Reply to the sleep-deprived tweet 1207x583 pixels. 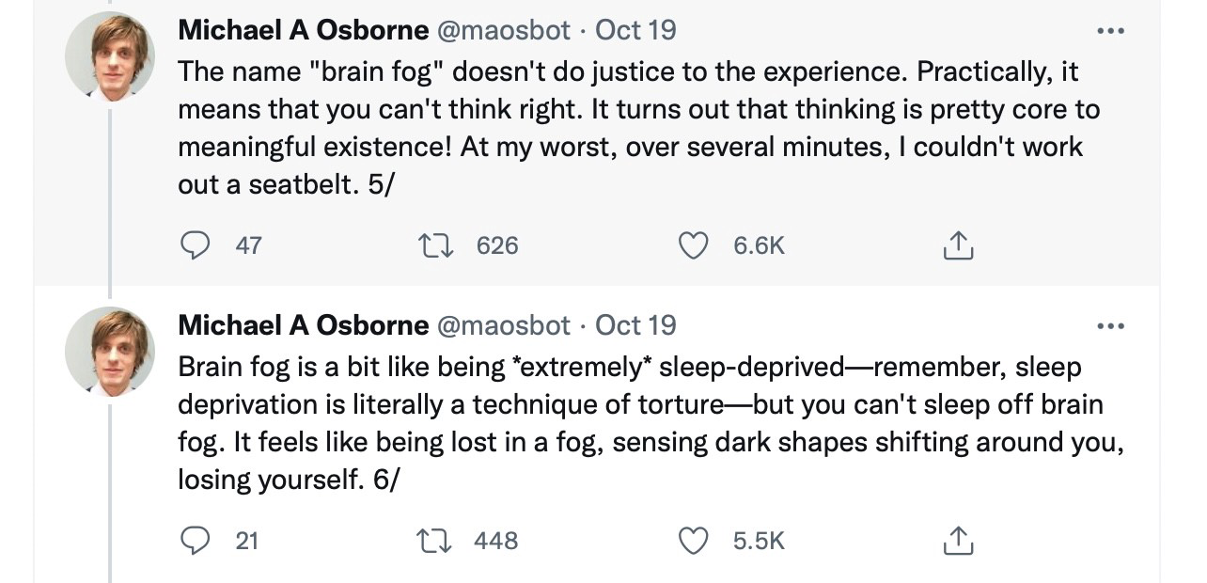pos(195,541)
